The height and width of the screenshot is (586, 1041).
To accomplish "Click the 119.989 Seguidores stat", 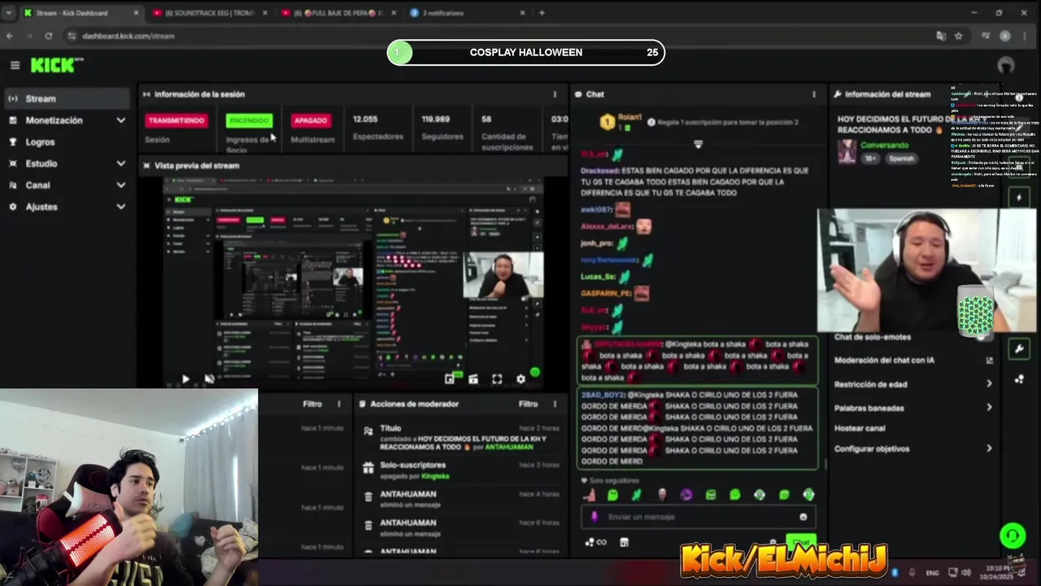I will coord(442,128).
